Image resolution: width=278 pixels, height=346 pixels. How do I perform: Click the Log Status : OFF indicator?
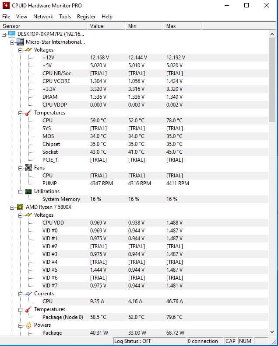(149, 341)
